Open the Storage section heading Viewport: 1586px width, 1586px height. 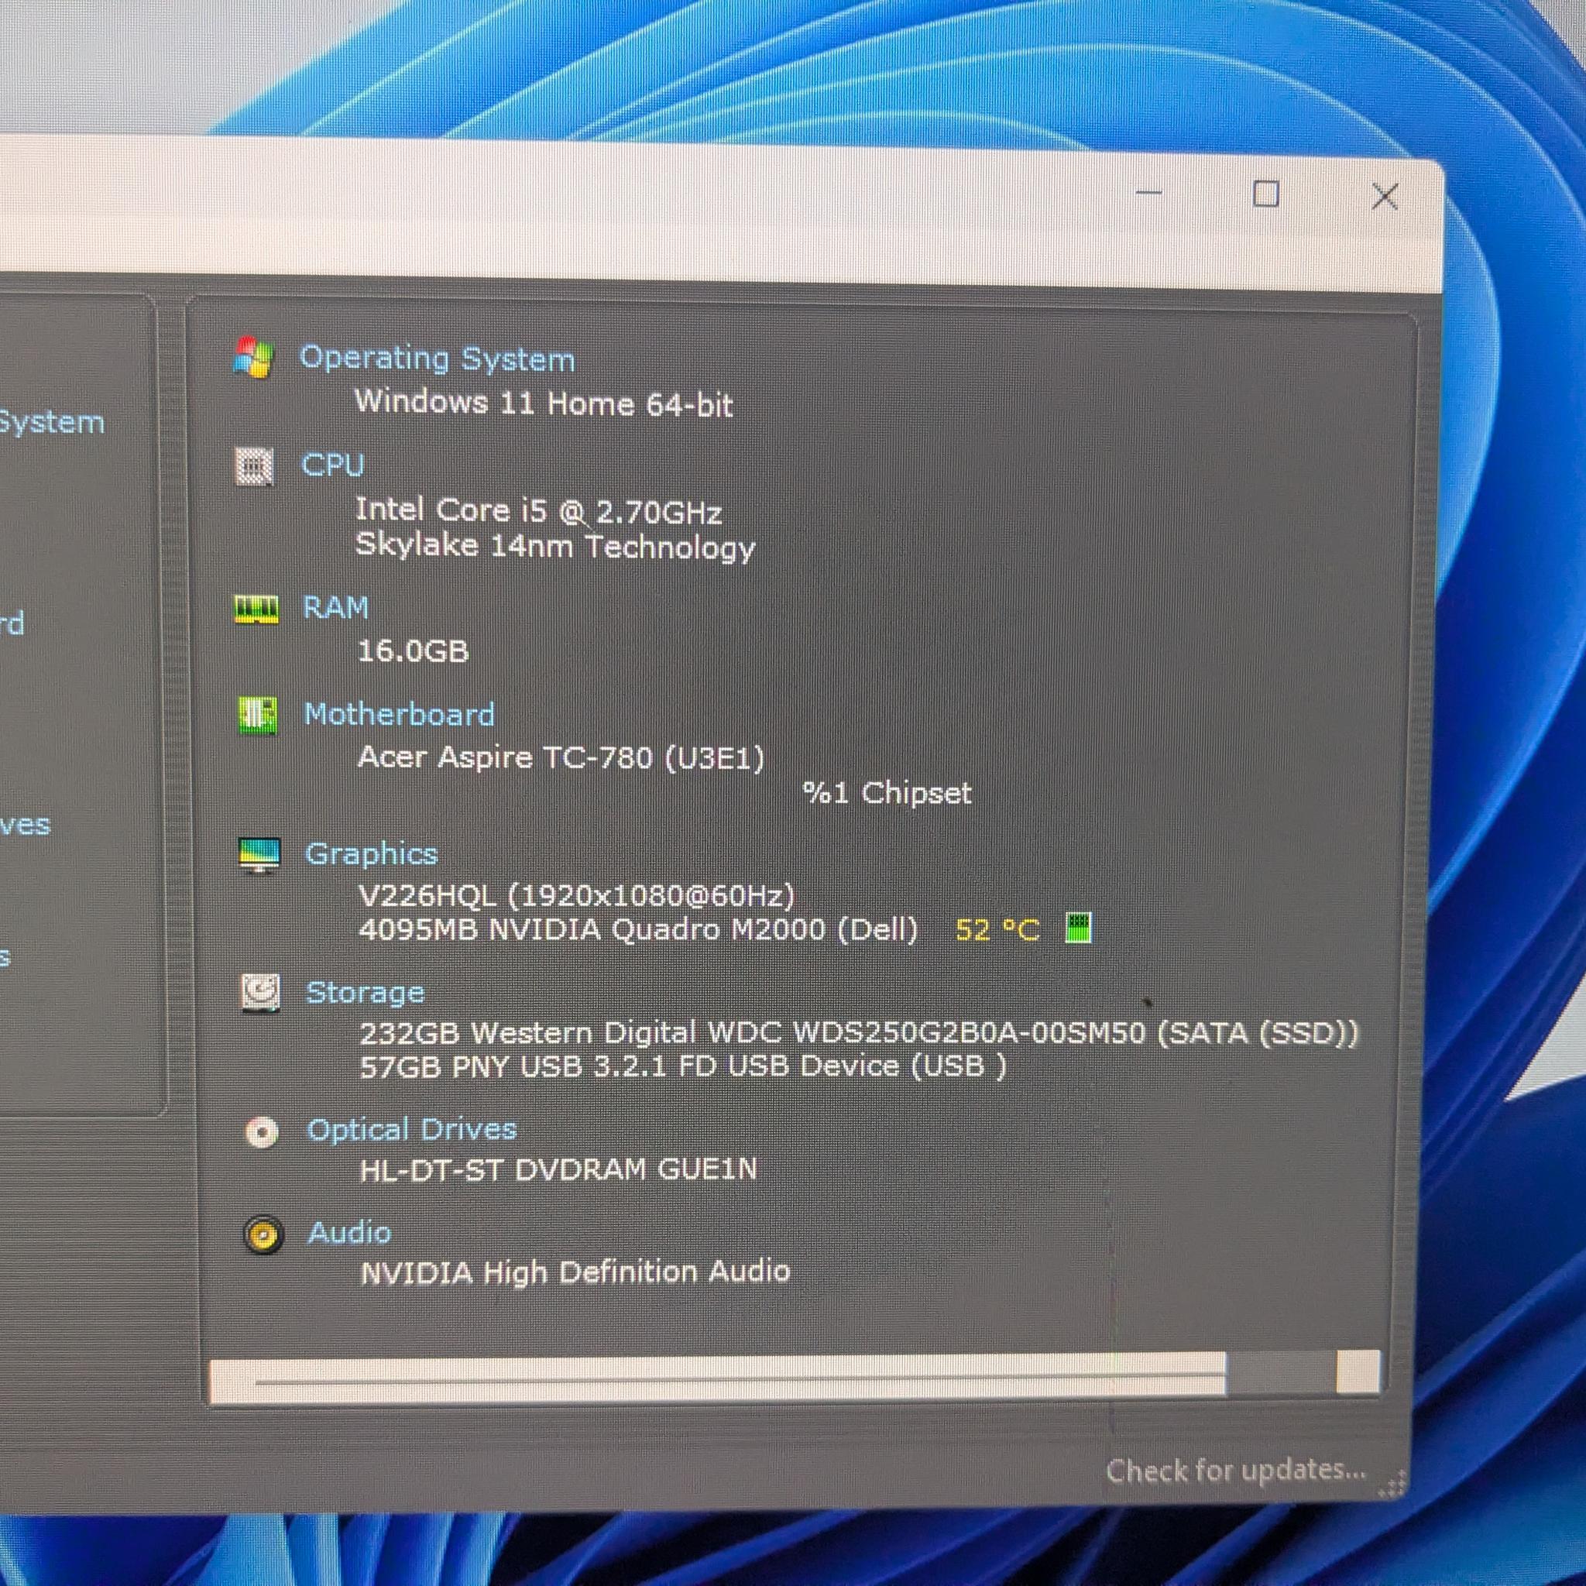pyautogui.click(x=366, y=994)
